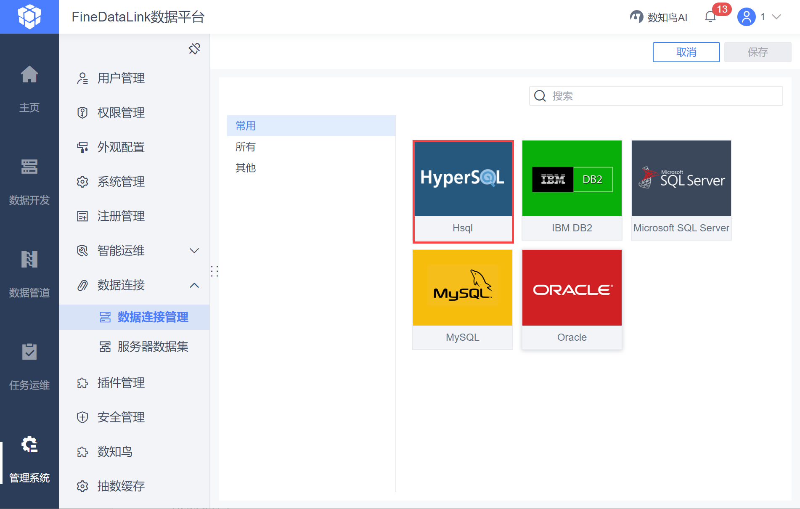Click the 注册管理 form icon
Screen dimensions: 800x509
coord(82,216)
